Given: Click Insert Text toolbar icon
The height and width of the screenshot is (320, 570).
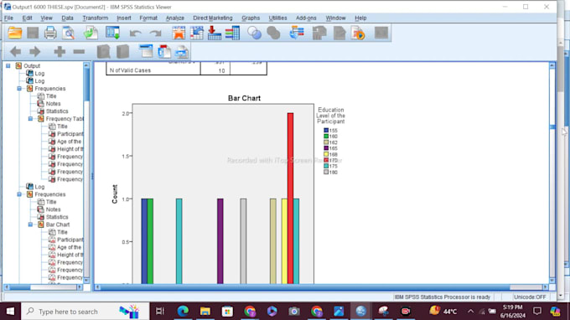Looking at the screenshot, I should (x=182, y=52).
